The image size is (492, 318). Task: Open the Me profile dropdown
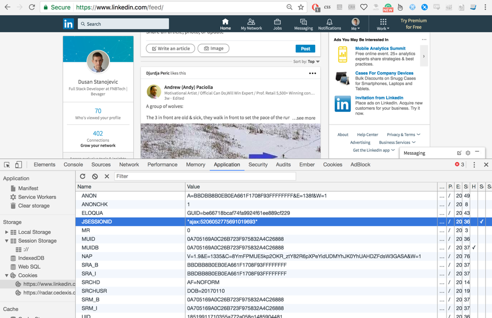pyautogui.click(x=356, y=24)
